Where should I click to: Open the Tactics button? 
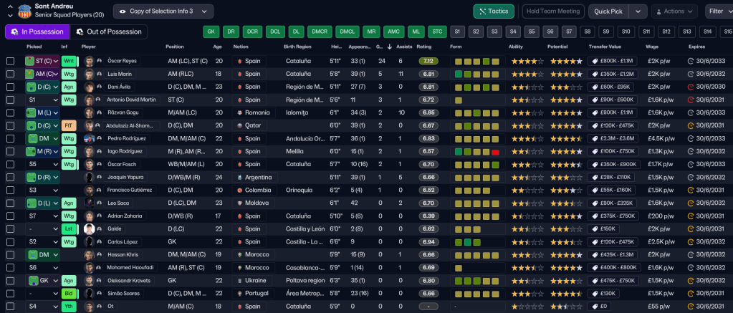[493, 11]
